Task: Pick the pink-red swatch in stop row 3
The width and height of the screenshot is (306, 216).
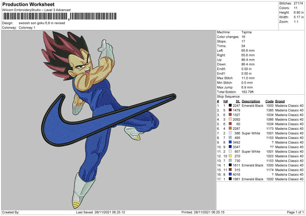Action: point(231,115)
